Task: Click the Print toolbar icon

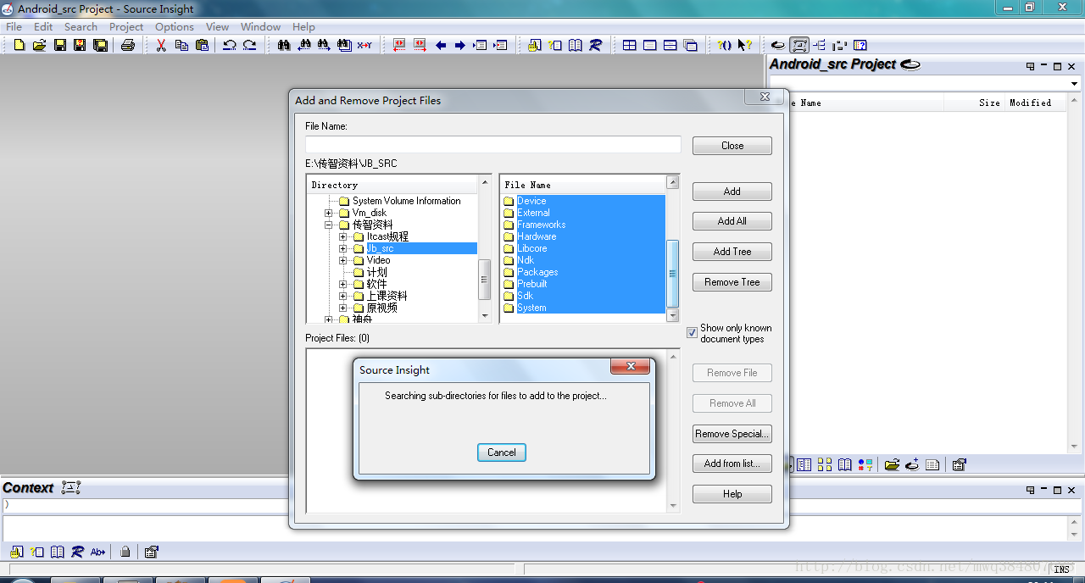Action: pyautogui.click(x=128, y=45)
